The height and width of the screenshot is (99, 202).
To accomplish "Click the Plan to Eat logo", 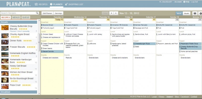I will click(x=19, y=4).
